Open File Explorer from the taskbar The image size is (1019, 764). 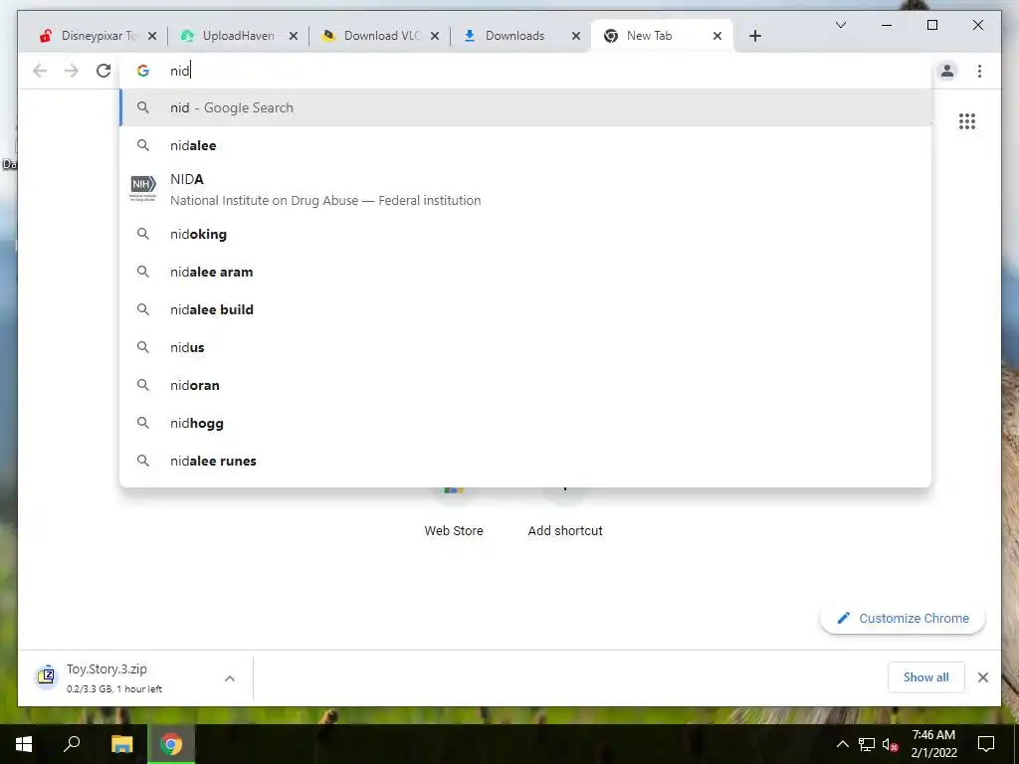point(121,744)
